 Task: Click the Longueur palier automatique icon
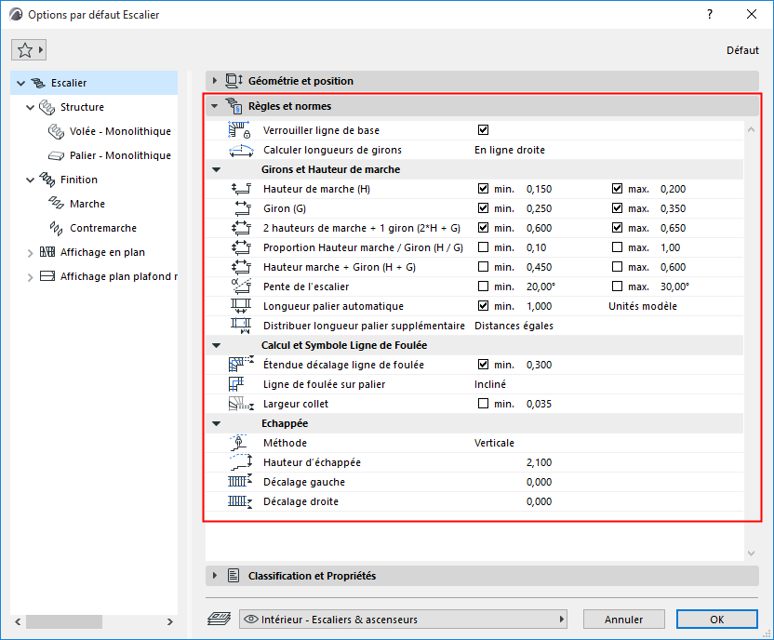pos(241,306)
